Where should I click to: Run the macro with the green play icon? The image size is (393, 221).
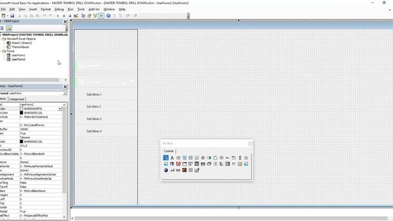[x=58, y=16]
